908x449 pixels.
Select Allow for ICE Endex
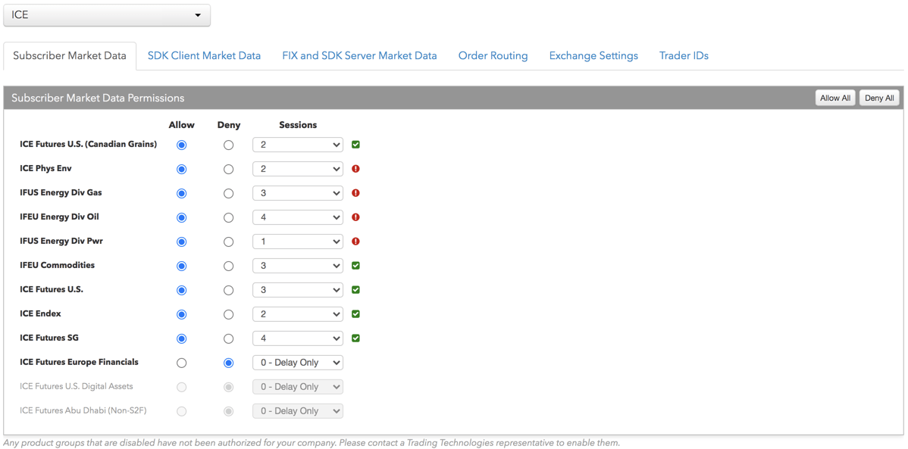(x=182, y=314)
